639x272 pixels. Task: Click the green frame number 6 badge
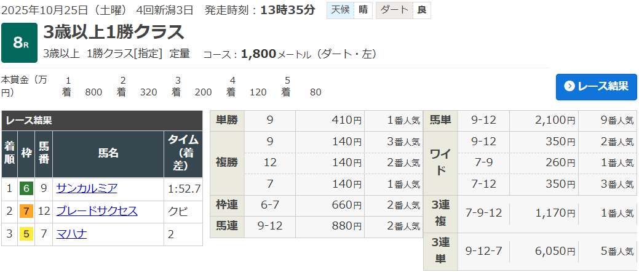pos(26,189)
